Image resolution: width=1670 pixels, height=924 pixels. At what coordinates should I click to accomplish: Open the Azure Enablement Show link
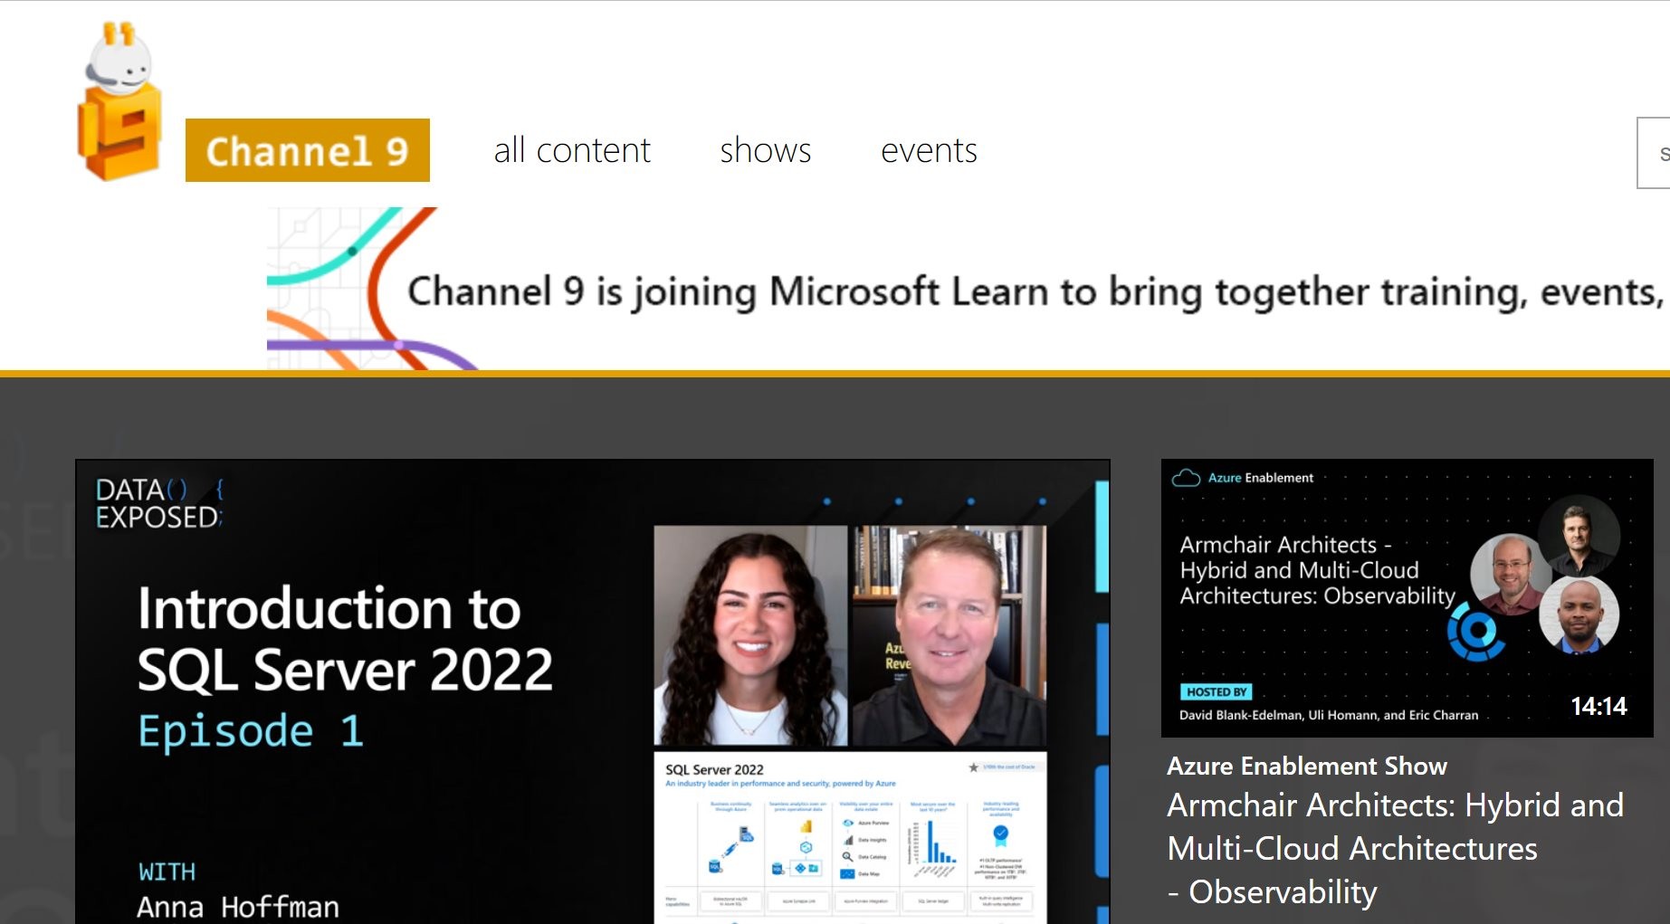tap(1306, 767)
